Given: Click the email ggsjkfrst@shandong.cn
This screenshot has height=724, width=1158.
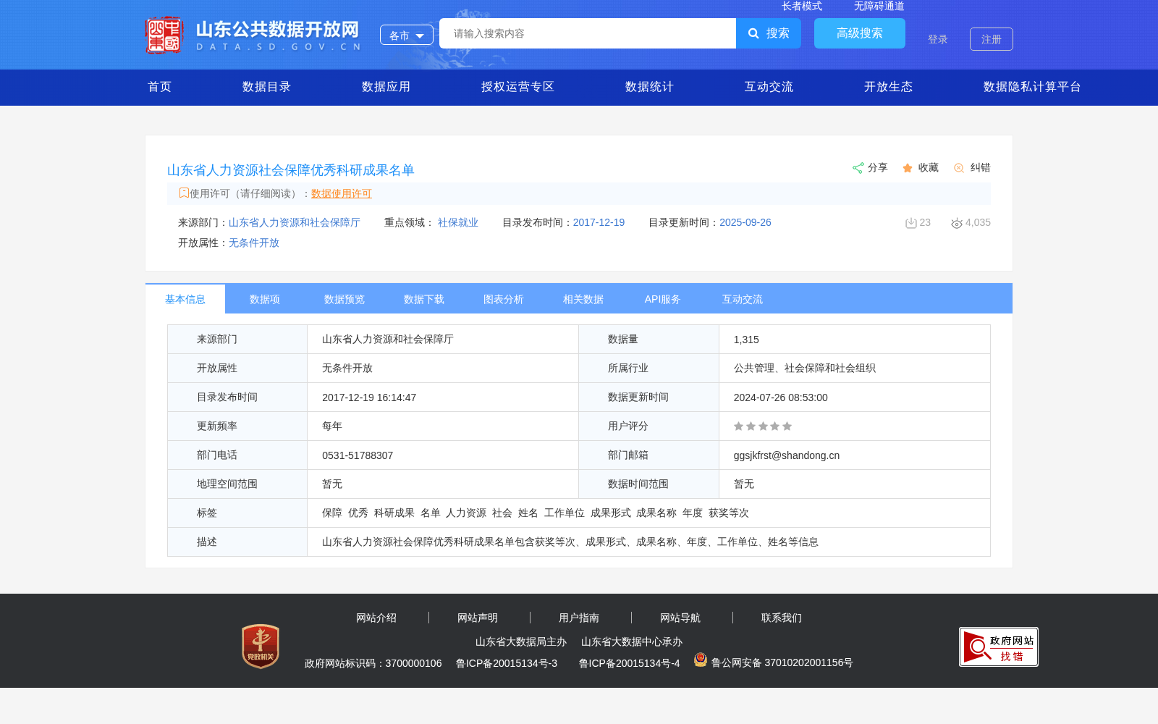Looking at the screenshot, I should coord(787,455).
